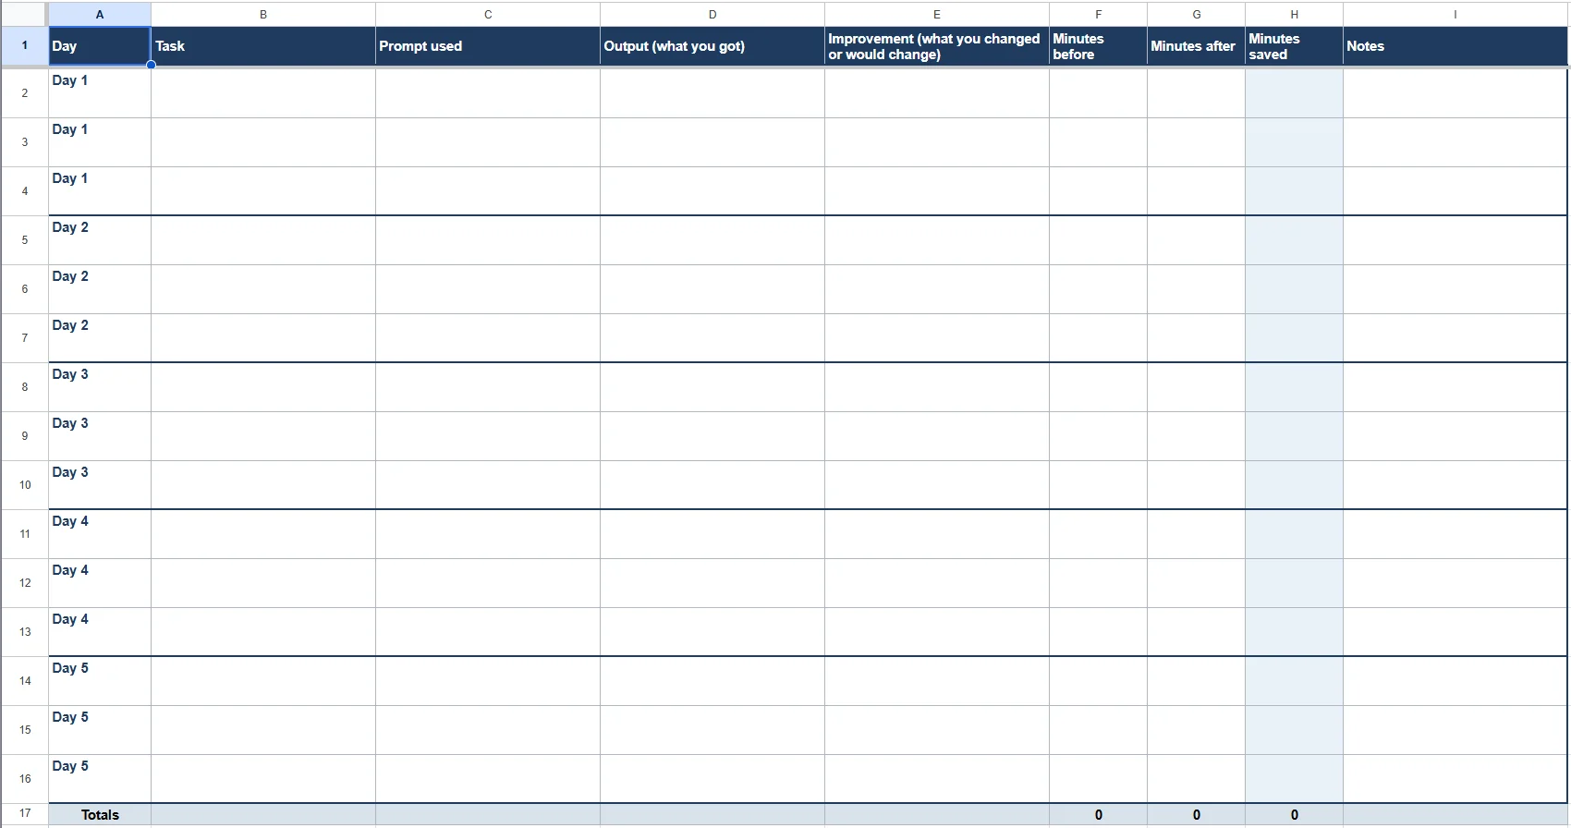This screenshot has height=828, width=1571.
Task: Select column E header
Action: [937, 14]
